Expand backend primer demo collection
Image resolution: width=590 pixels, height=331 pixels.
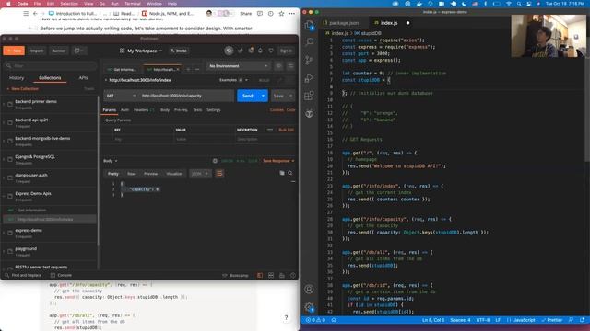pos(4,104)
